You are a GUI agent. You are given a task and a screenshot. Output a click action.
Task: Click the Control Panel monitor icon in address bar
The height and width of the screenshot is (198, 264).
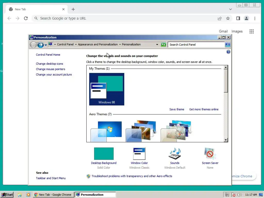coord(50,44)
